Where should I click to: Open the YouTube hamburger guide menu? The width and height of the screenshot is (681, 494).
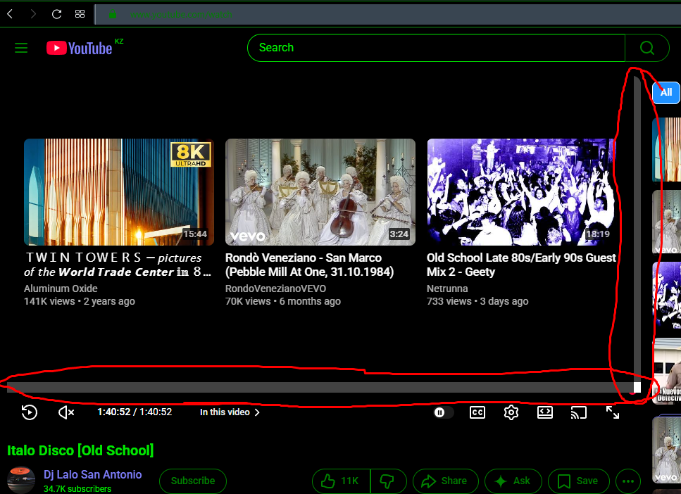[21, 48]
